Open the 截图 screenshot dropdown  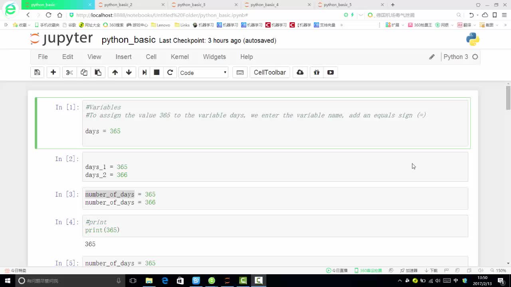click(489, 25)
